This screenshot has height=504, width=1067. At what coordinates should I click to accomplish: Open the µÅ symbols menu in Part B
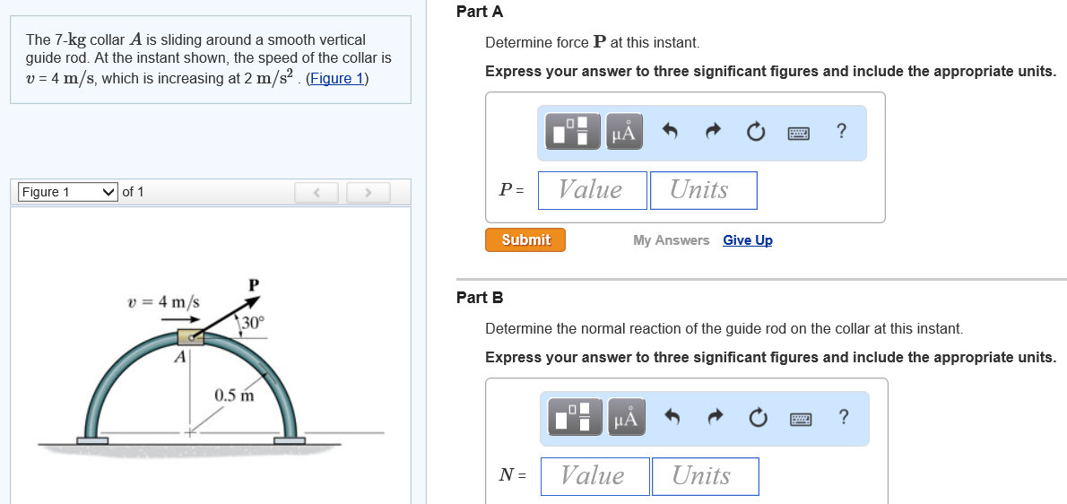tap(626, 418)
